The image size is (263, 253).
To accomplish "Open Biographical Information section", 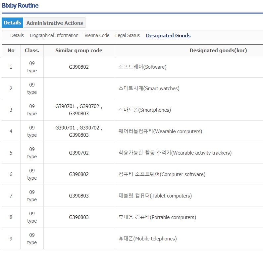I will pyautogui.click(x=54, y=35).
